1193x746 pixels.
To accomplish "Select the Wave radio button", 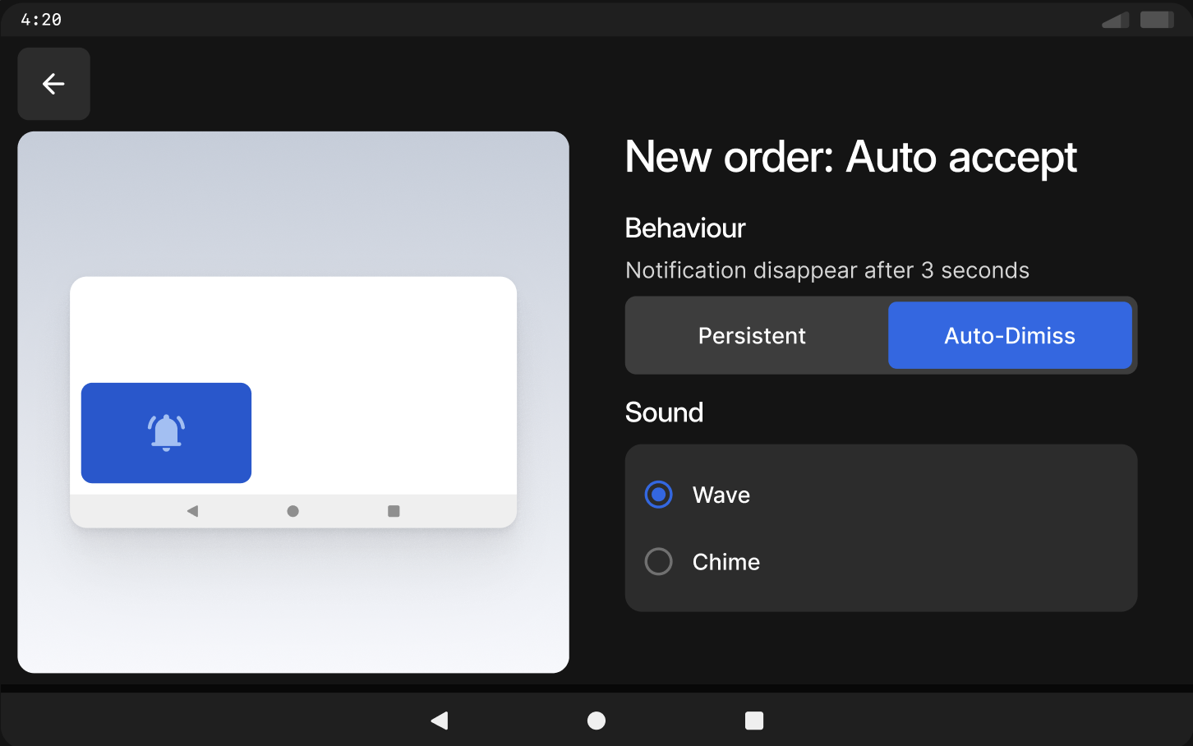I will (x=658, y=495).
